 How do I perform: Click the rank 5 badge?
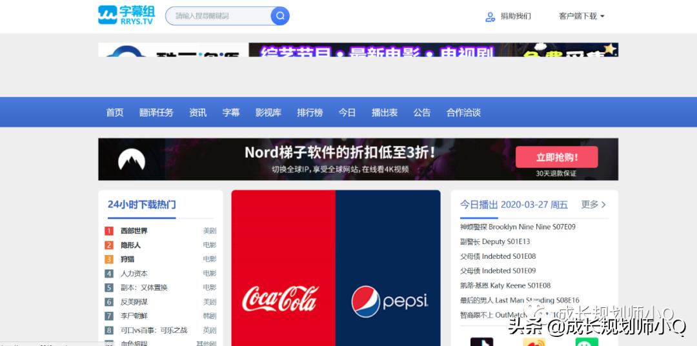coord(109,288)
